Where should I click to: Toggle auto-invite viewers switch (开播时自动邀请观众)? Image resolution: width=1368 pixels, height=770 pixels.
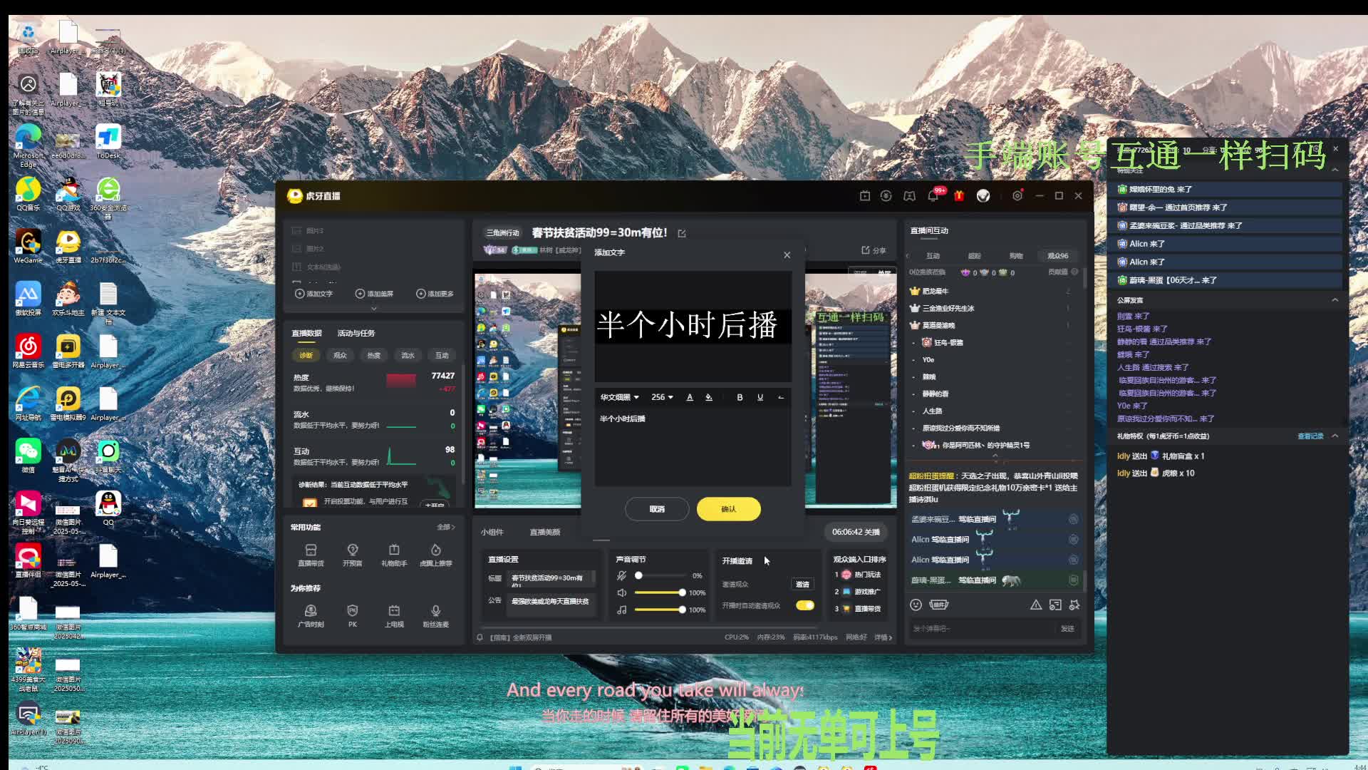(805, 605)
